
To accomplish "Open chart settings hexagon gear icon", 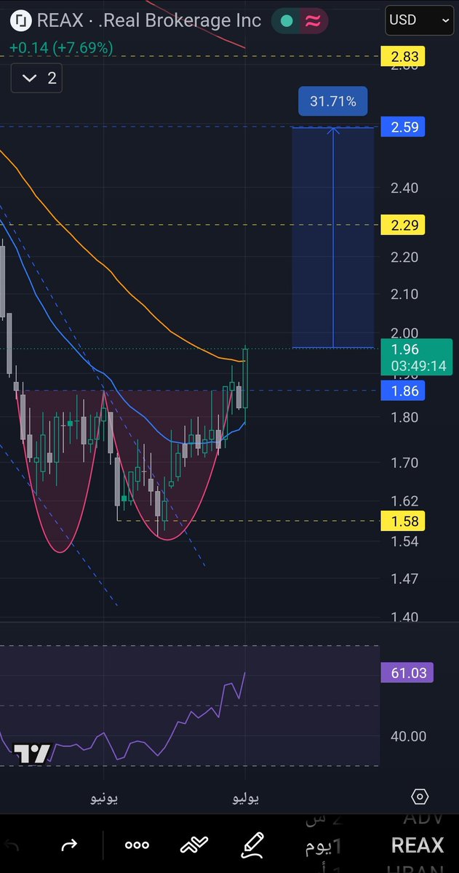I will 418,797.
